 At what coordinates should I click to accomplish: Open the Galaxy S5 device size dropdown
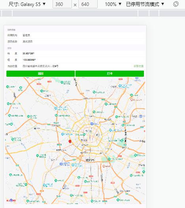[27, 4]
